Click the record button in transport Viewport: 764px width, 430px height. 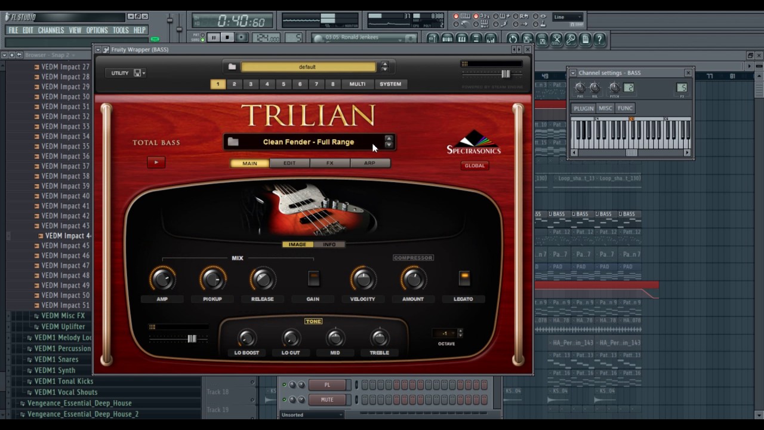[242, 37]
